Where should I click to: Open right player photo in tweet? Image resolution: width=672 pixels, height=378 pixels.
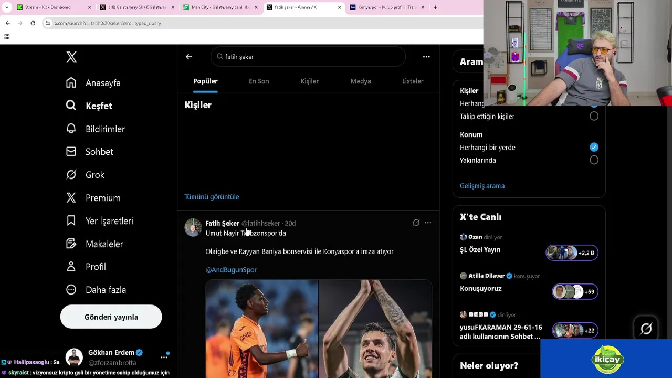(375, 329)
